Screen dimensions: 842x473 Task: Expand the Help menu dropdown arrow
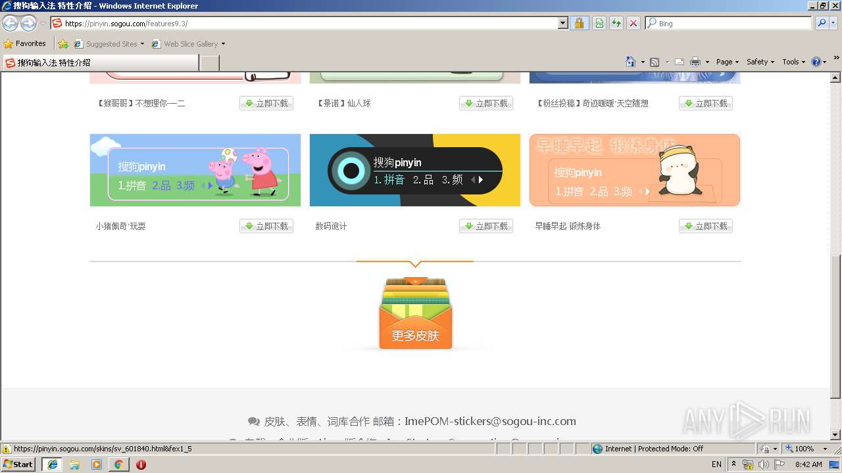pyautogui.click(x=825, y=62)
